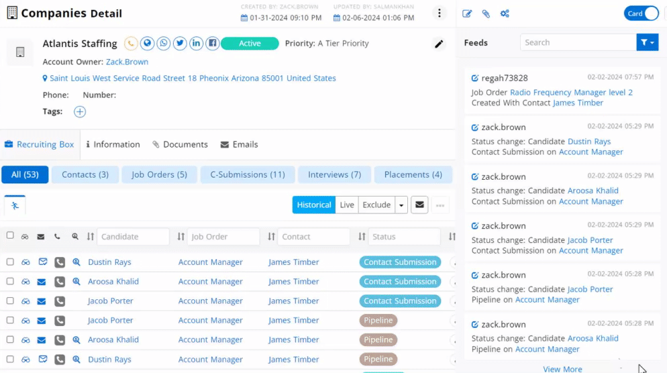Open the Feeds filter dropdown
This screenshot has width=667, height=373.
[x=648, y=42]
